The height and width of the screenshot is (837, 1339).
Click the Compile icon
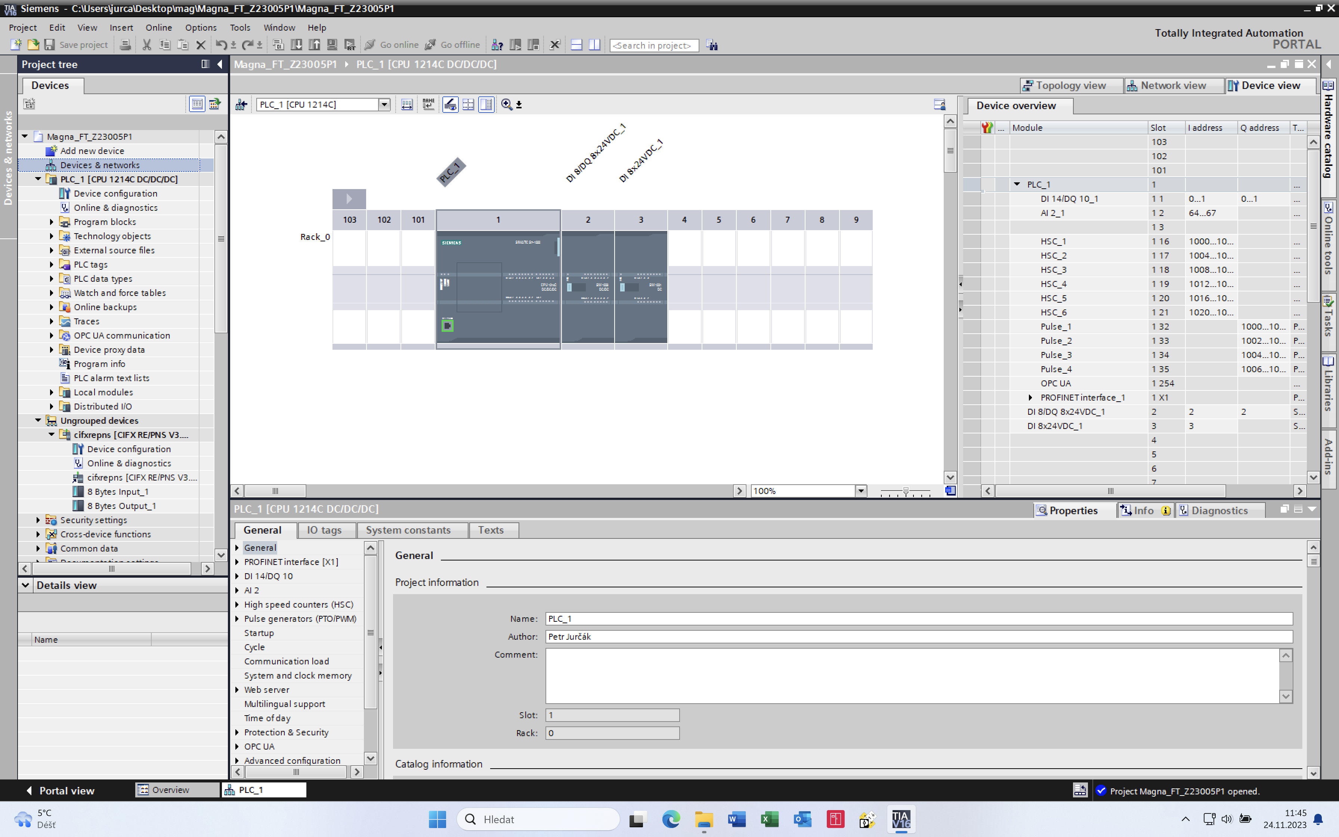(x=278, y=45)
